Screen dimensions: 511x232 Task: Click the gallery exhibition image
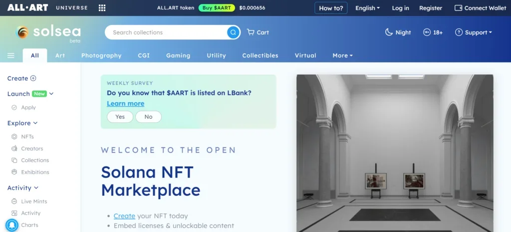pos(395,153)
